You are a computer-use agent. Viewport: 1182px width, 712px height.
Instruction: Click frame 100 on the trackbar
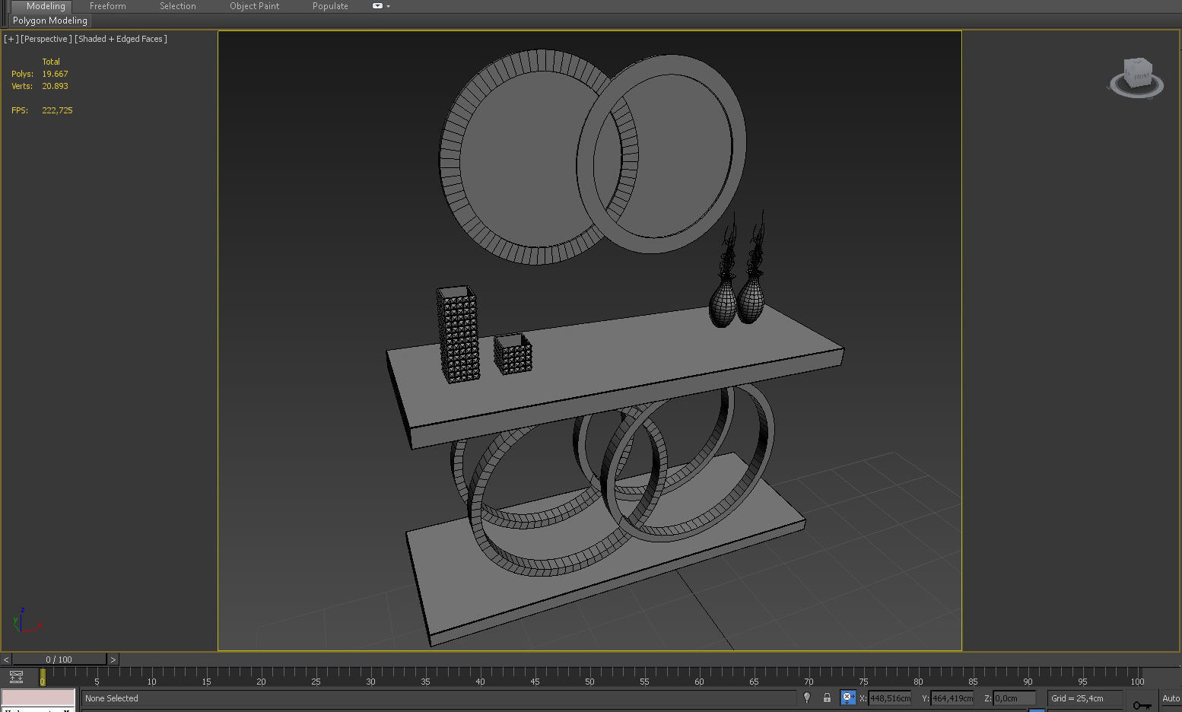(x=1137, y=681)
